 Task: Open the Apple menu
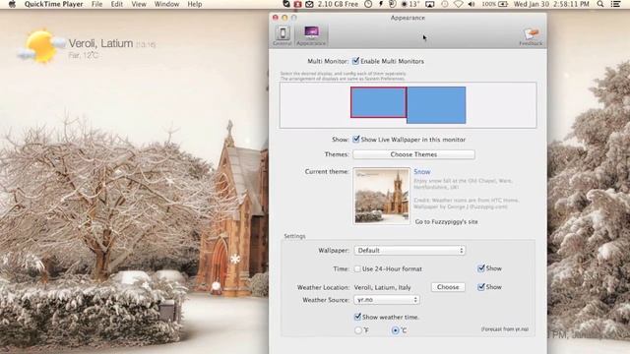pyautogui.click(x=12, y=4)
